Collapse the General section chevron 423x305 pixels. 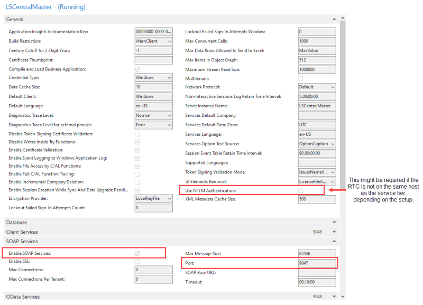click(x=334, y=20)
